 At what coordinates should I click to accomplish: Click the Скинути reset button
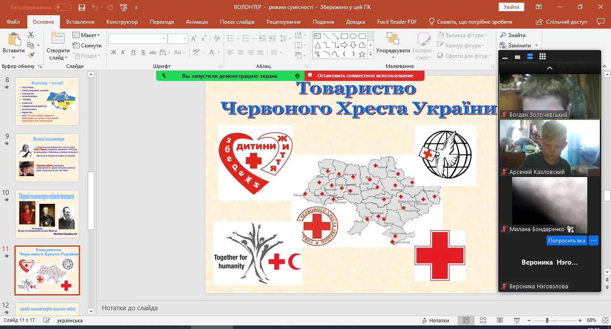(87, 46)
